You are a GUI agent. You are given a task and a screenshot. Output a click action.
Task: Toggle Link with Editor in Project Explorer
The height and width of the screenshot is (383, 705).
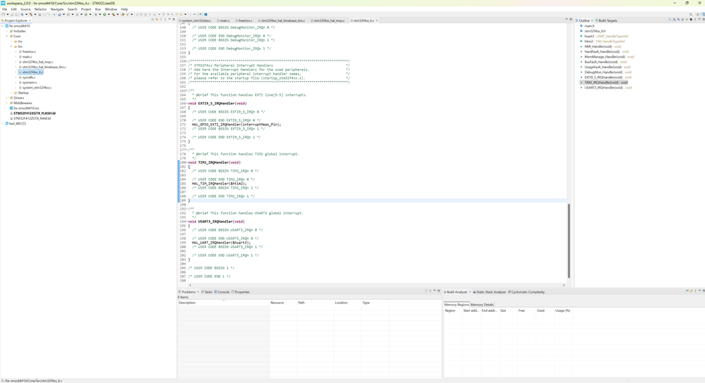[x=157, y=20]
